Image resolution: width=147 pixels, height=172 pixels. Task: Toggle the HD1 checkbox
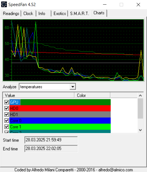7,115
